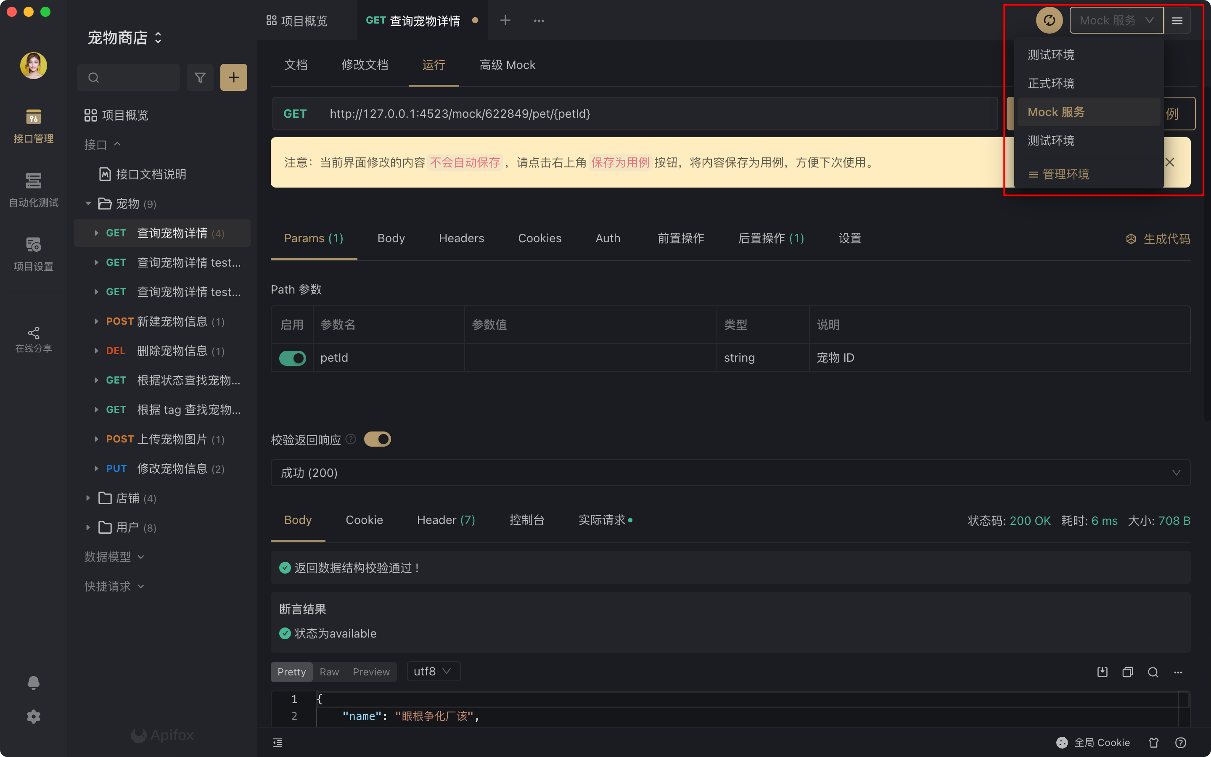Search in response body with magnifier icon

click(1153, 672)
